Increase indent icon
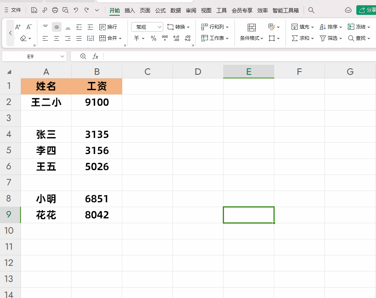376x298 pixels. (90, 27)
